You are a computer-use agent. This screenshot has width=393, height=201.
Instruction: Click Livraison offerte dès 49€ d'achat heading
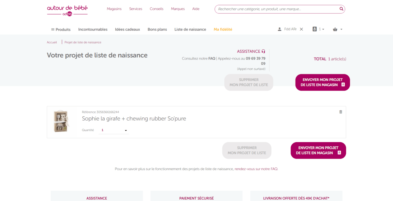click(296, 198)
